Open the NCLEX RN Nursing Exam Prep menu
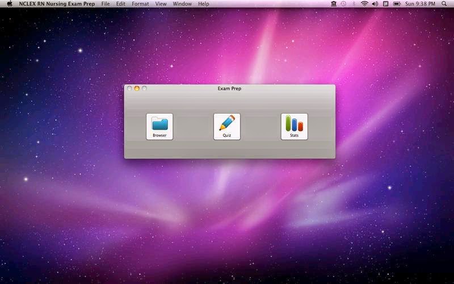Screen dimensions: 454x284 point(57,4)
